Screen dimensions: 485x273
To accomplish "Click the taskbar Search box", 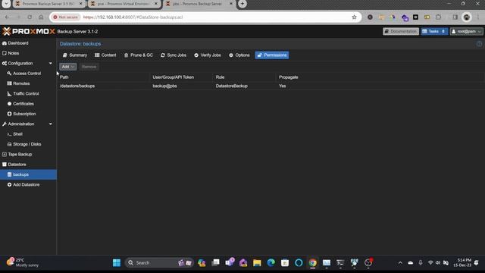I will pyautogui.click(x=159, y=263).
